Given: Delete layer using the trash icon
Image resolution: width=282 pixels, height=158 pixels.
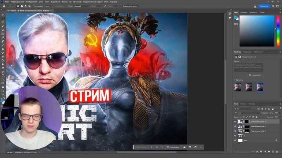Looking at the screenshot, I should (277, 152).
